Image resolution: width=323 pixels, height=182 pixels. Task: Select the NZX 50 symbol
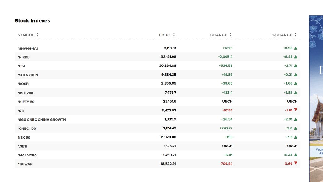point(24,138)
